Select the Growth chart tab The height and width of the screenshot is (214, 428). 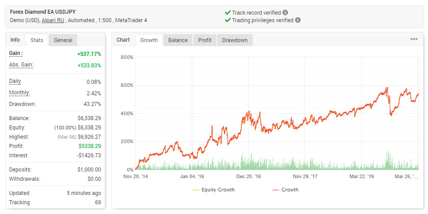pos(149,40)
